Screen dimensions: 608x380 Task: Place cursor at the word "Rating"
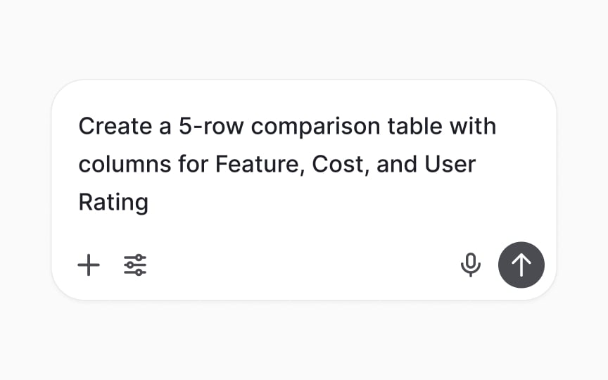point(113,203)
